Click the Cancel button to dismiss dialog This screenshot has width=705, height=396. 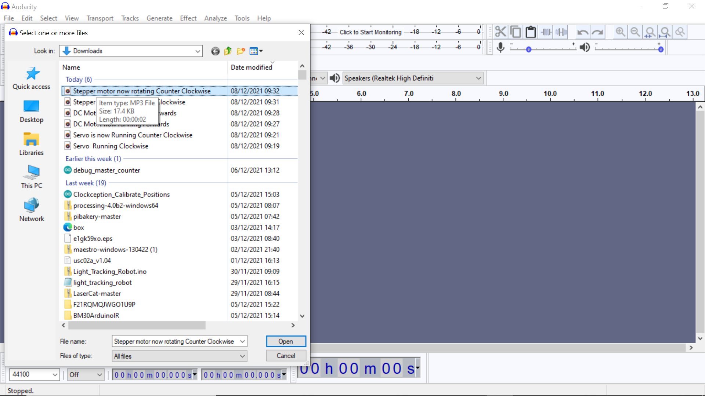pos(285,355)
